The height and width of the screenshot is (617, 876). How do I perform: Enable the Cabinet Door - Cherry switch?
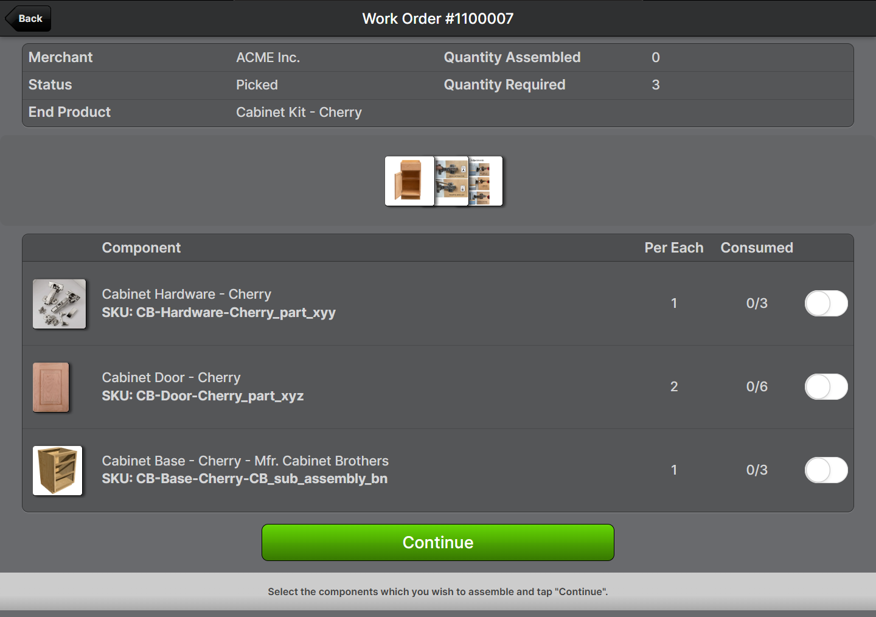coord(826,386)
